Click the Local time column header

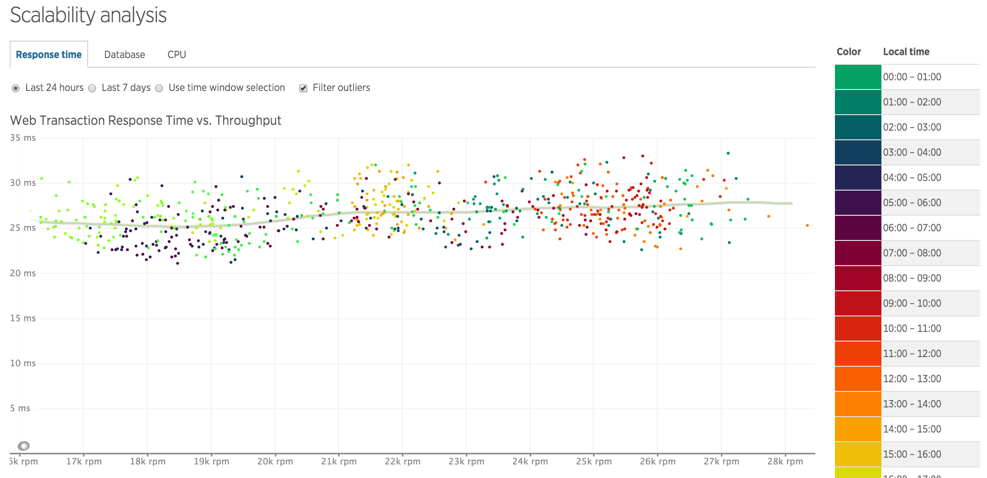click(906, 52)
